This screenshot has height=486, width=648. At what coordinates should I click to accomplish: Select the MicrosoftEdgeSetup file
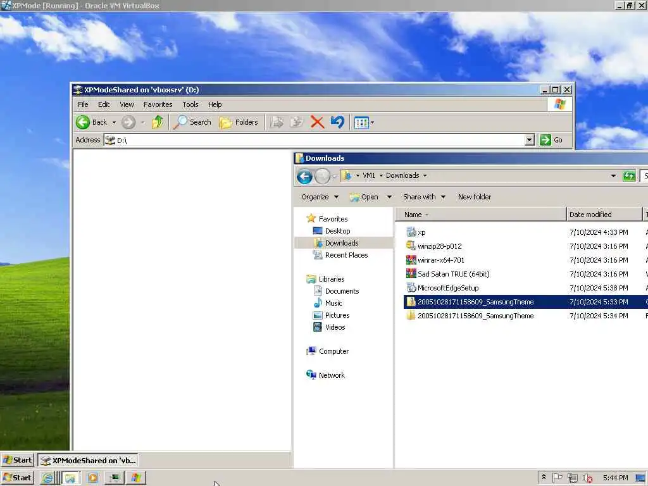pyautogui.click(x=448, y=288)
